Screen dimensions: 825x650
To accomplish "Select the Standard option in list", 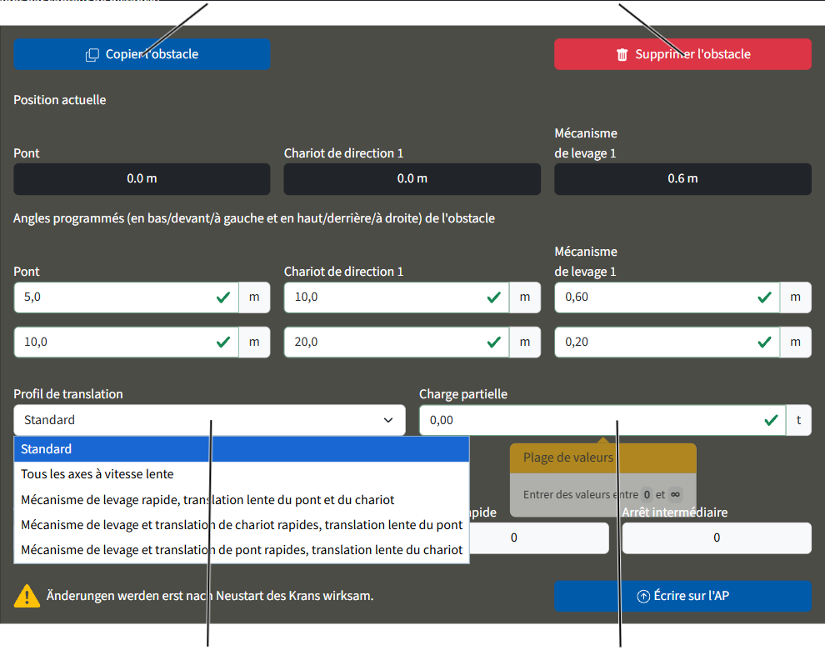I will 242,449.
